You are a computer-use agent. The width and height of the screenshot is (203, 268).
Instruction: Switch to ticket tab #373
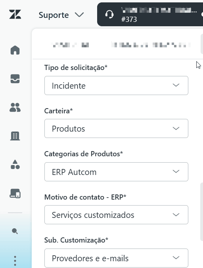click(x=150, y=14)
